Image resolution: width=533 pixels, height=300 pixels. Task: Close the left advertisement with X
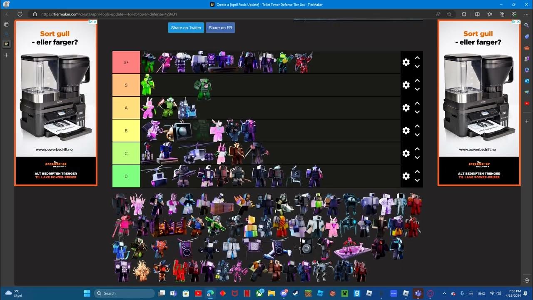coord(95,22)
